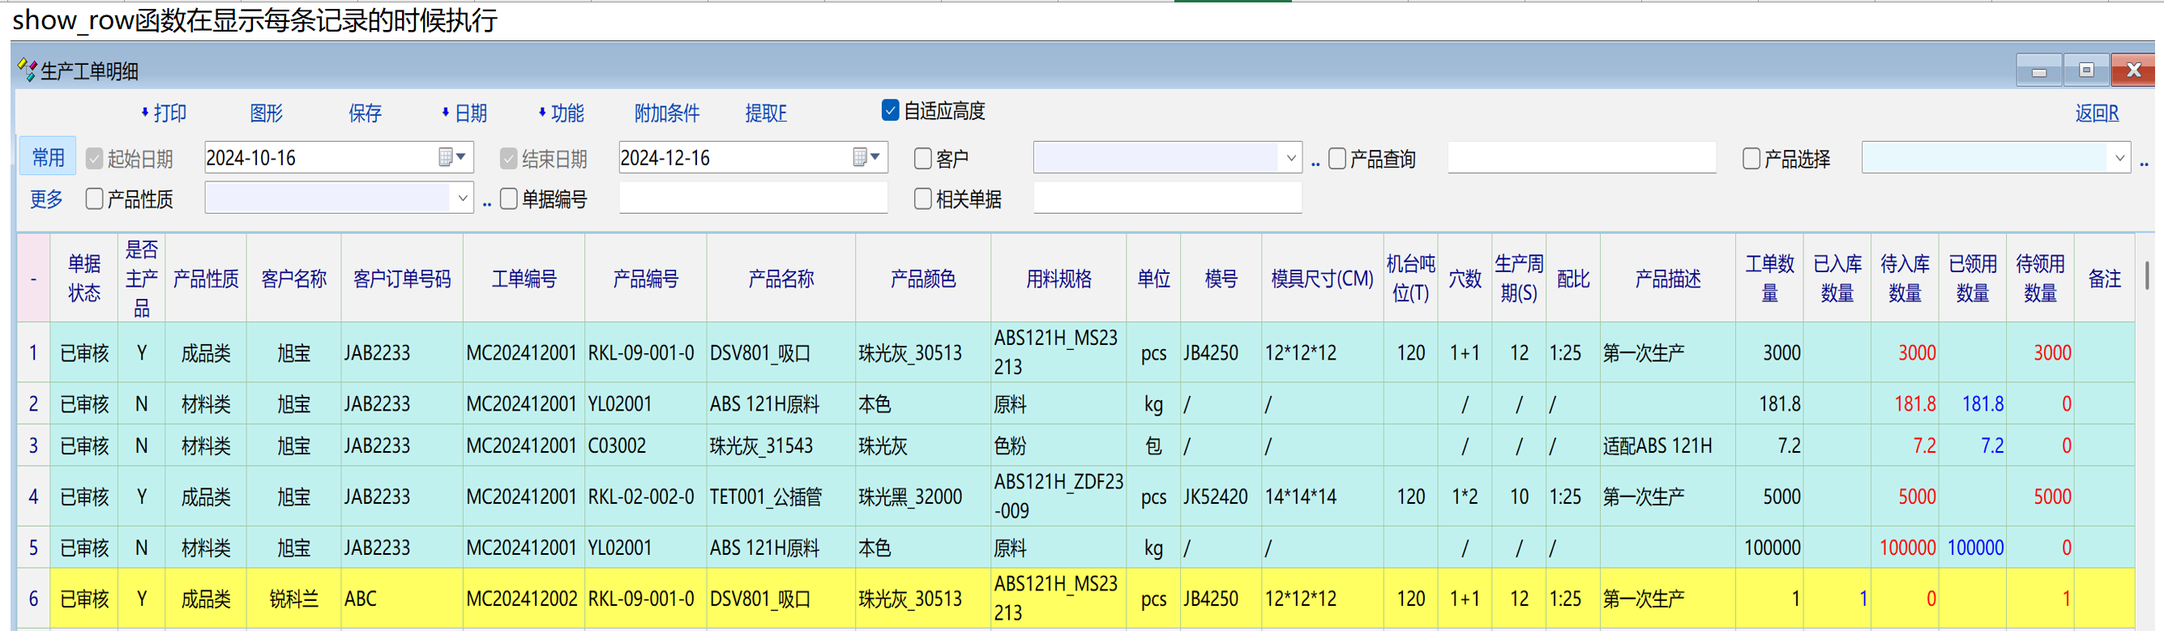
Task: Open calendar picker for 结束日期 field
Action: tap(866, 157)
